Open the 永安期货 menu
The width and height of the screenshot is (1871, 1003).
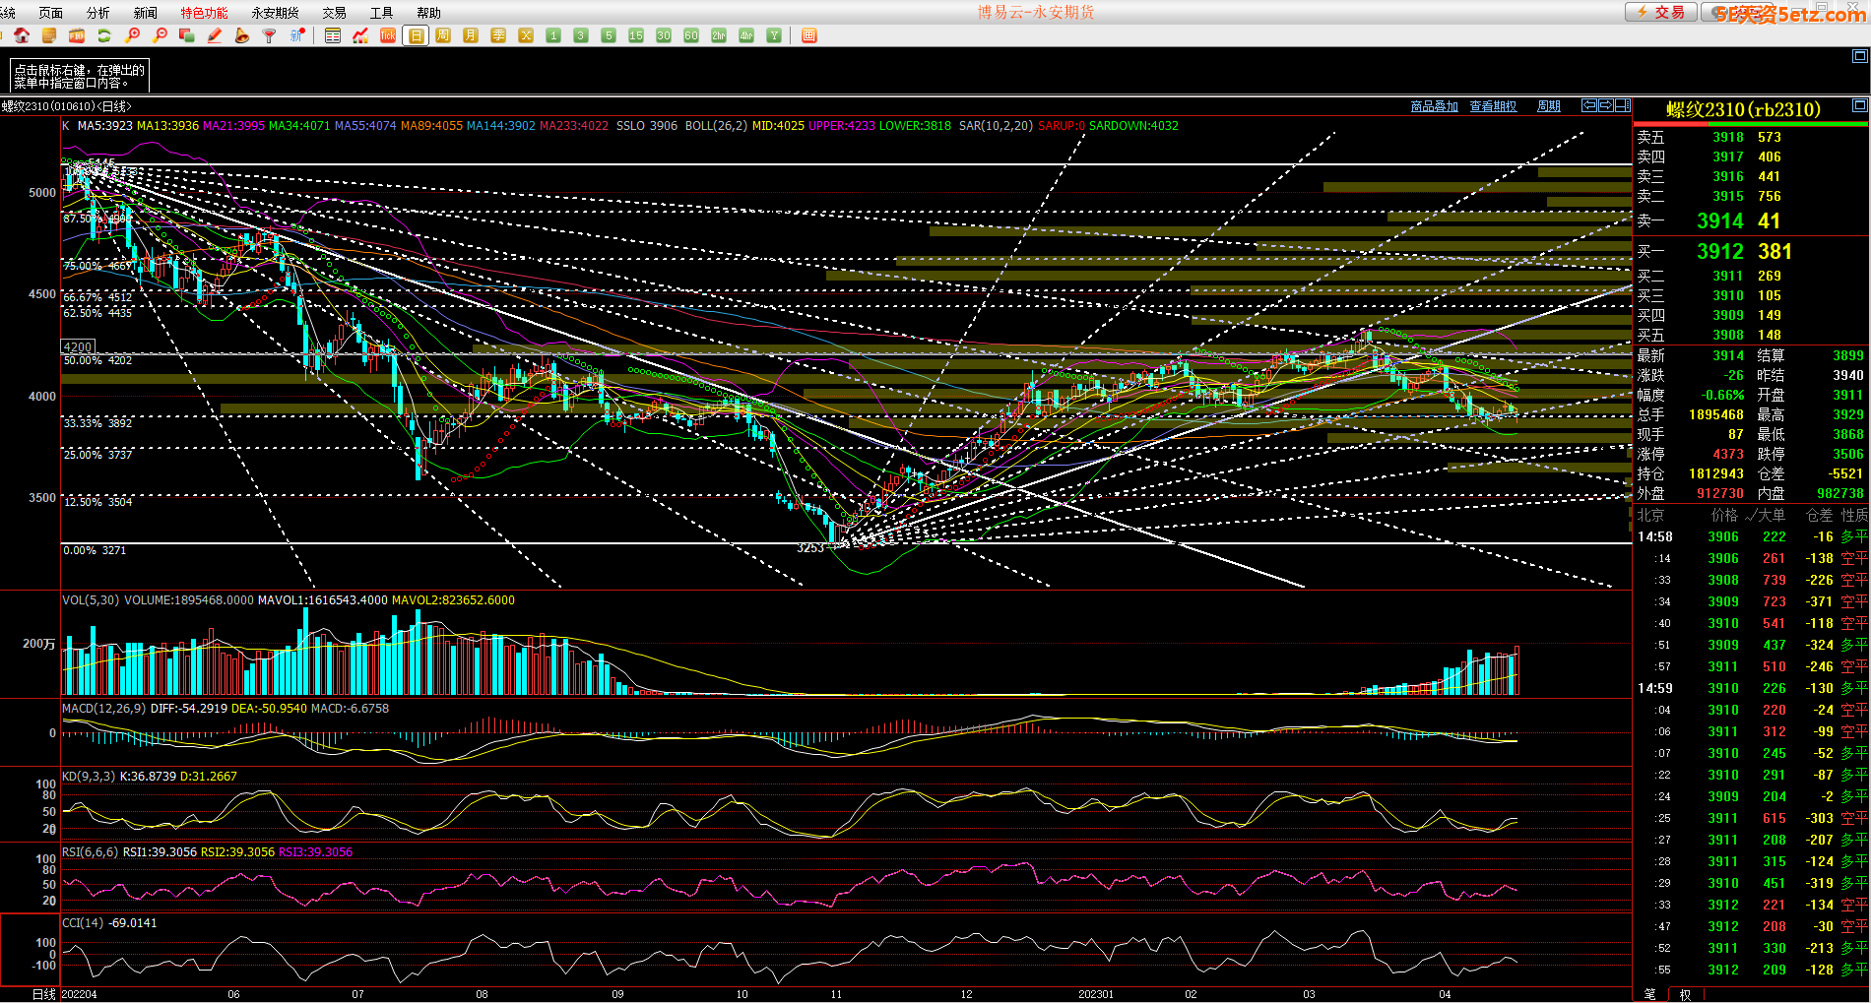(x=275, y=13)
